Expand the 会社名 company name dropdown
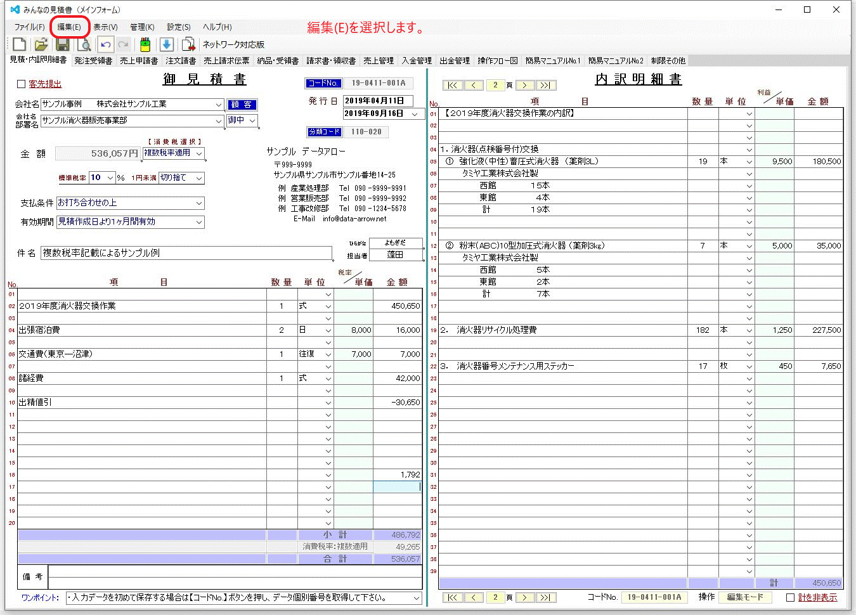 219,105
